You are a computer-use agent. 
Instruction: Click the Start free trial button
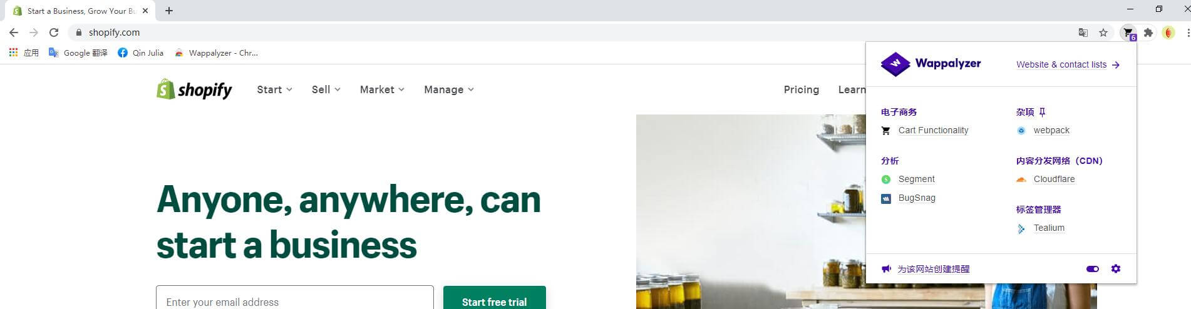click(x=495, y=298)
